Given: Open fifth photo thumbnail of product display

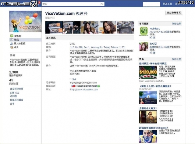Looking at the screenshot, I should 125,27.
